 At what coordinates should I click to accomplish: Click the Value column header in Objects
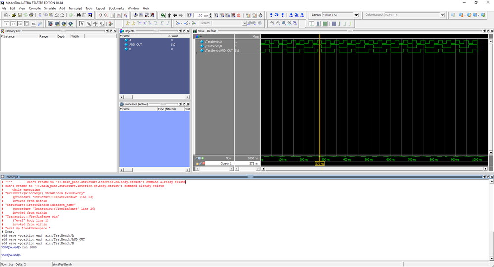[x=175, y=36]
